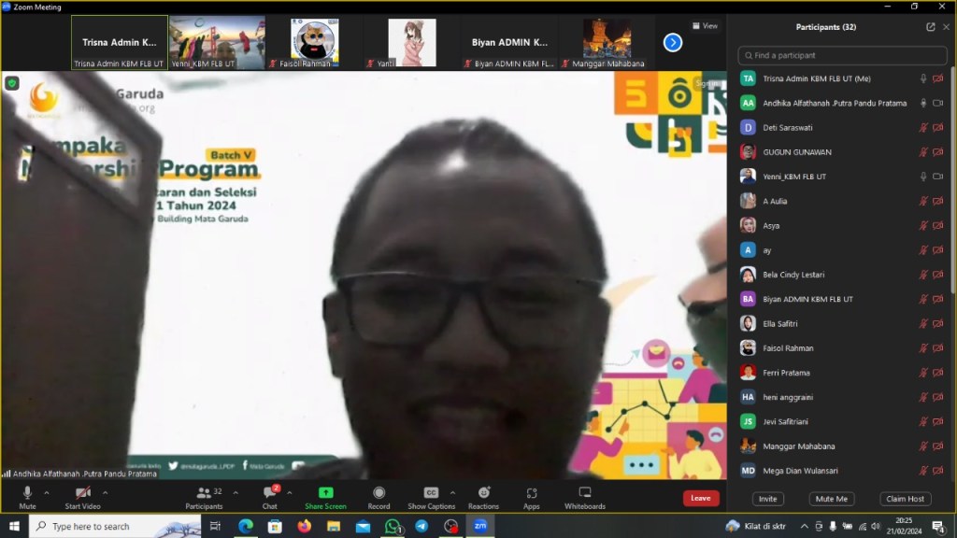The width and height of the screenshot is (957, 538).
Task: Pop out the Participants panel
Action: pos(930,27)
